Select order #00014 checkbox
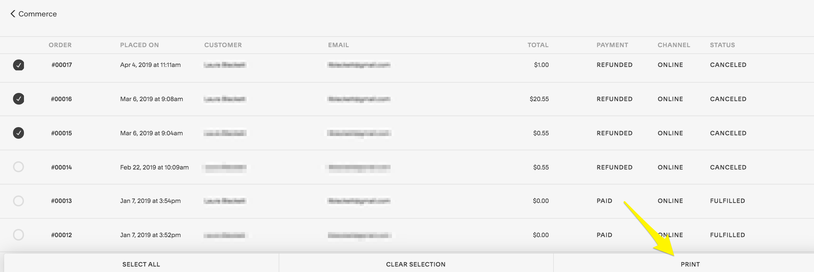 click(18, 167)
